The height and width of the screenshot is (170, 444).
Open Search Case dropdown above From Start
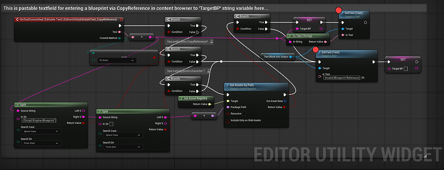coord(41,131)
